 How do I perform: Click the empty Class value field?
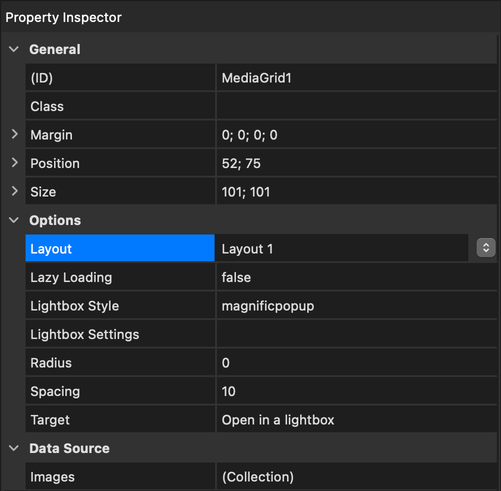pos(357,106)
